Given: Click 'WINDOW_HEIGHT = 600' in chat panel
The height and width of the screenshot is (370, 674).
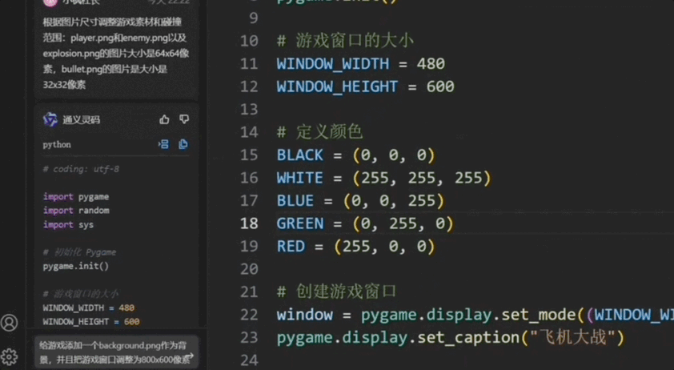Looking at the screenshot, I should 91,322.
